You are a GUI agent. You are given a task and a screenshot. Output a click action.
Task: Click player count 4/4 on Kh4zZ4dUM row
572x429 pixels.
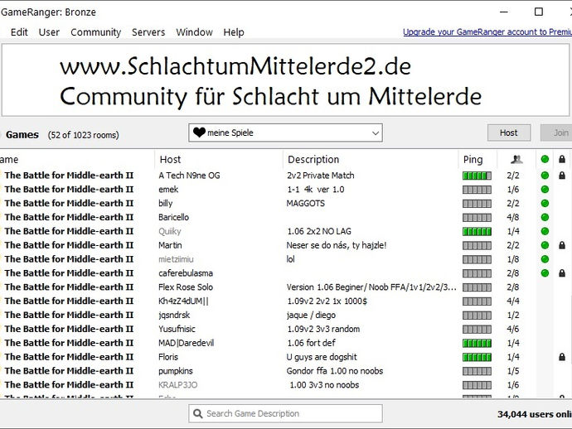pyautogui.click(x=513, y=301)
